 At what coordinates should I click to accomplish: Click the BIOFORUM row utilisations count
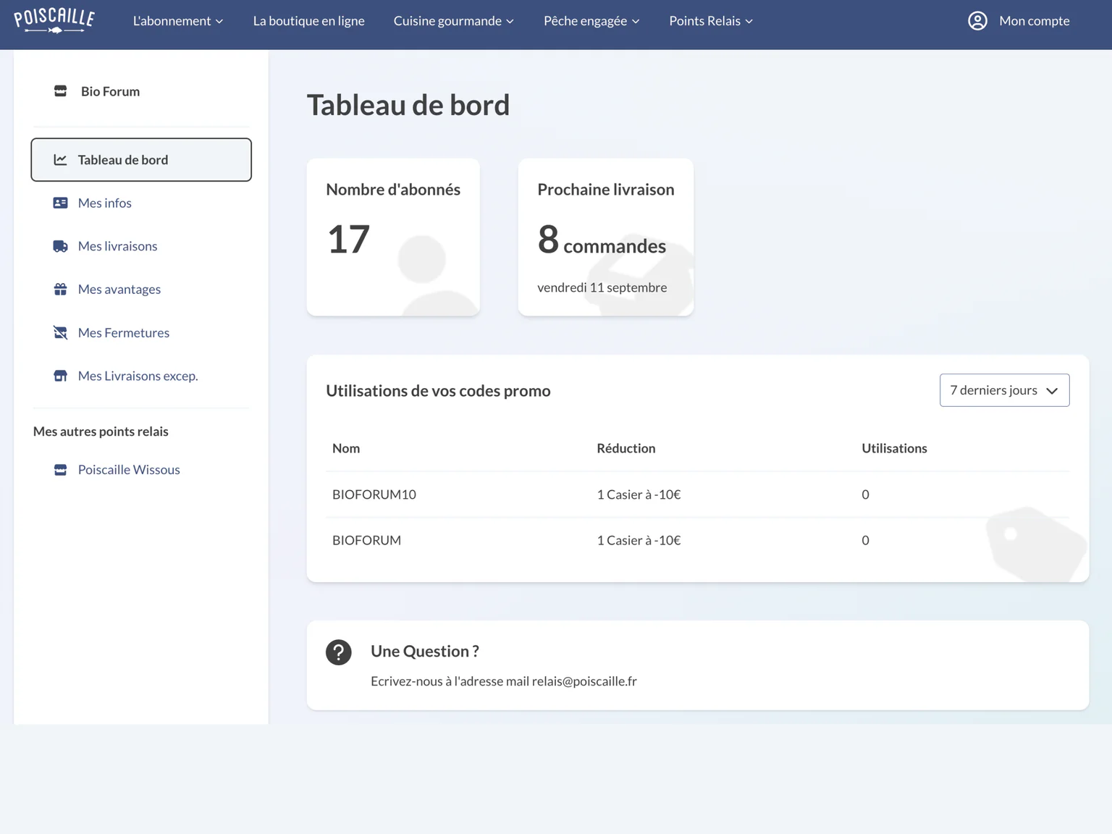[x=865, y=540]
